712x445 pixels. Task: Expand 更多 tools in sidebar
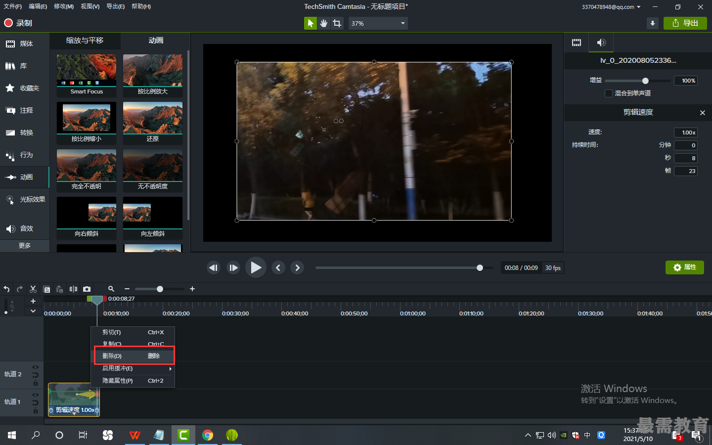click(x=25, y=246)
